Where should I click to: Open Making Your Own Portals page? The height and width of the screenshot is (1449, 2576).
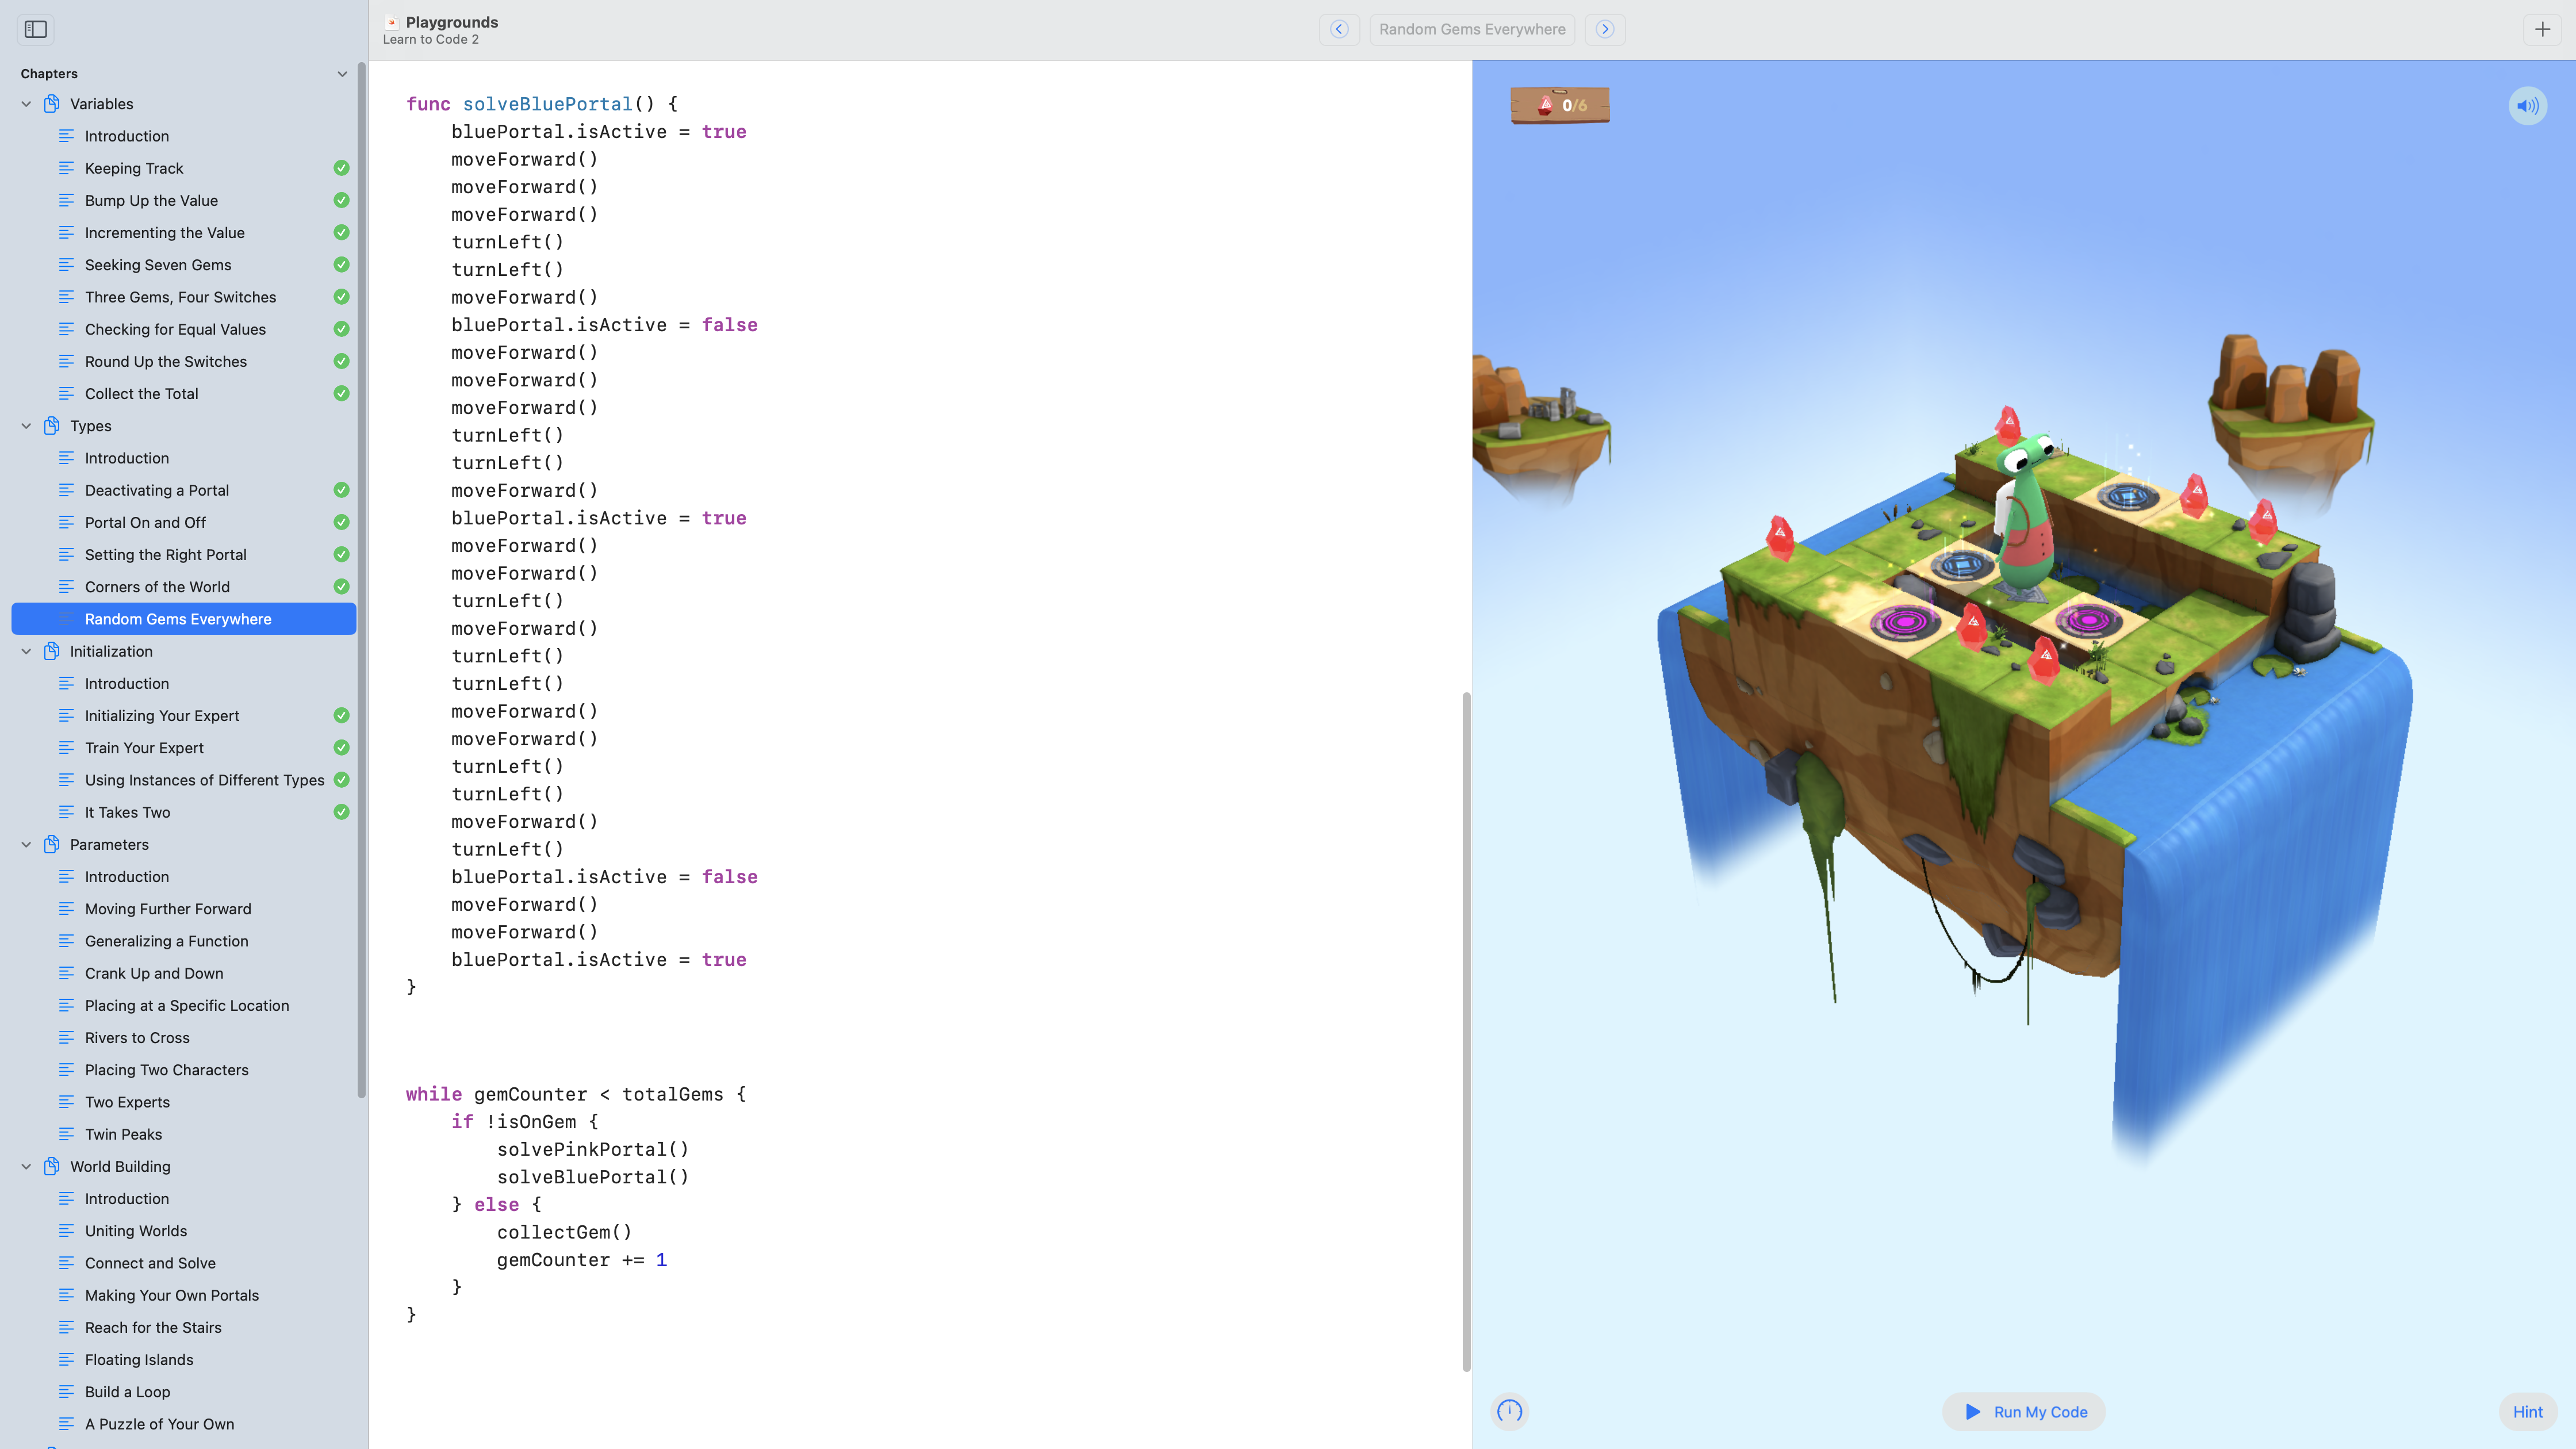coord(184,1295)
